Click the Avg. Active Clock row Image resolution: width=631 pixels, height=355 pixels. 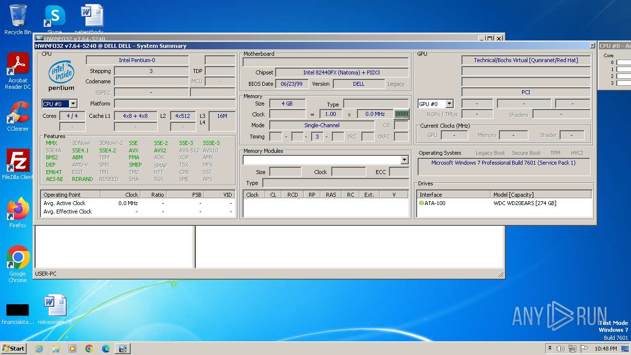pyautogui.click(x=138, y=203)
